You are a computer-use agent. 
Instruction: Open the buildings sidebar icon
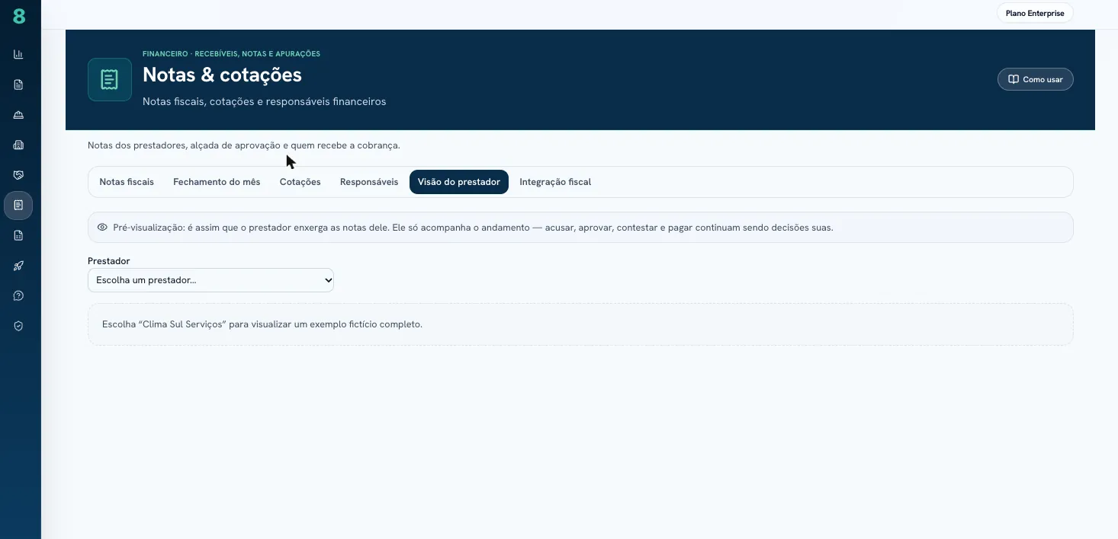(x=18, y=145)
